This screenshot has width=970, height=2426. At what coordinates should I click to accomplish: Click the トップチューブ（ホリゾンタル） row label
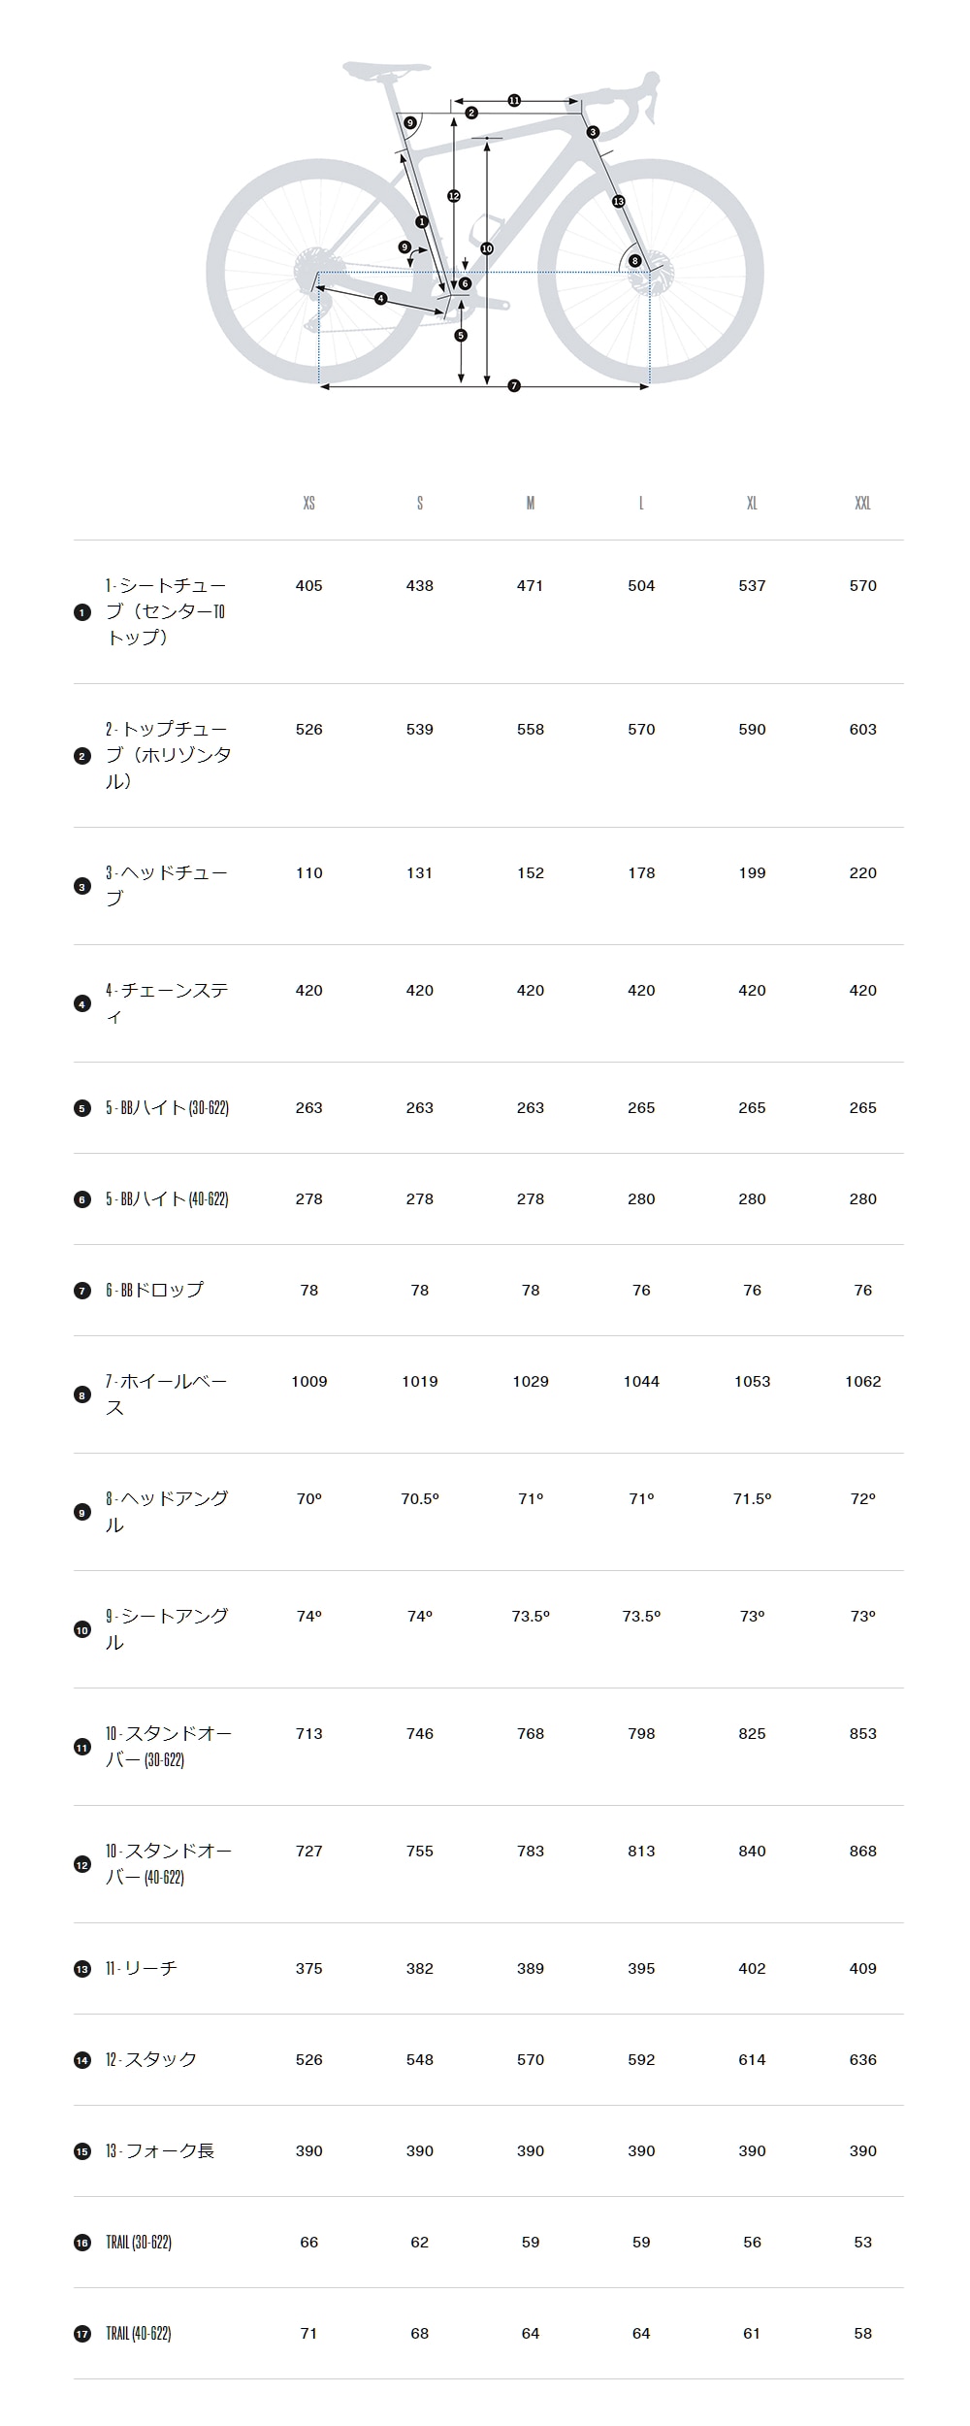[168, 755]
